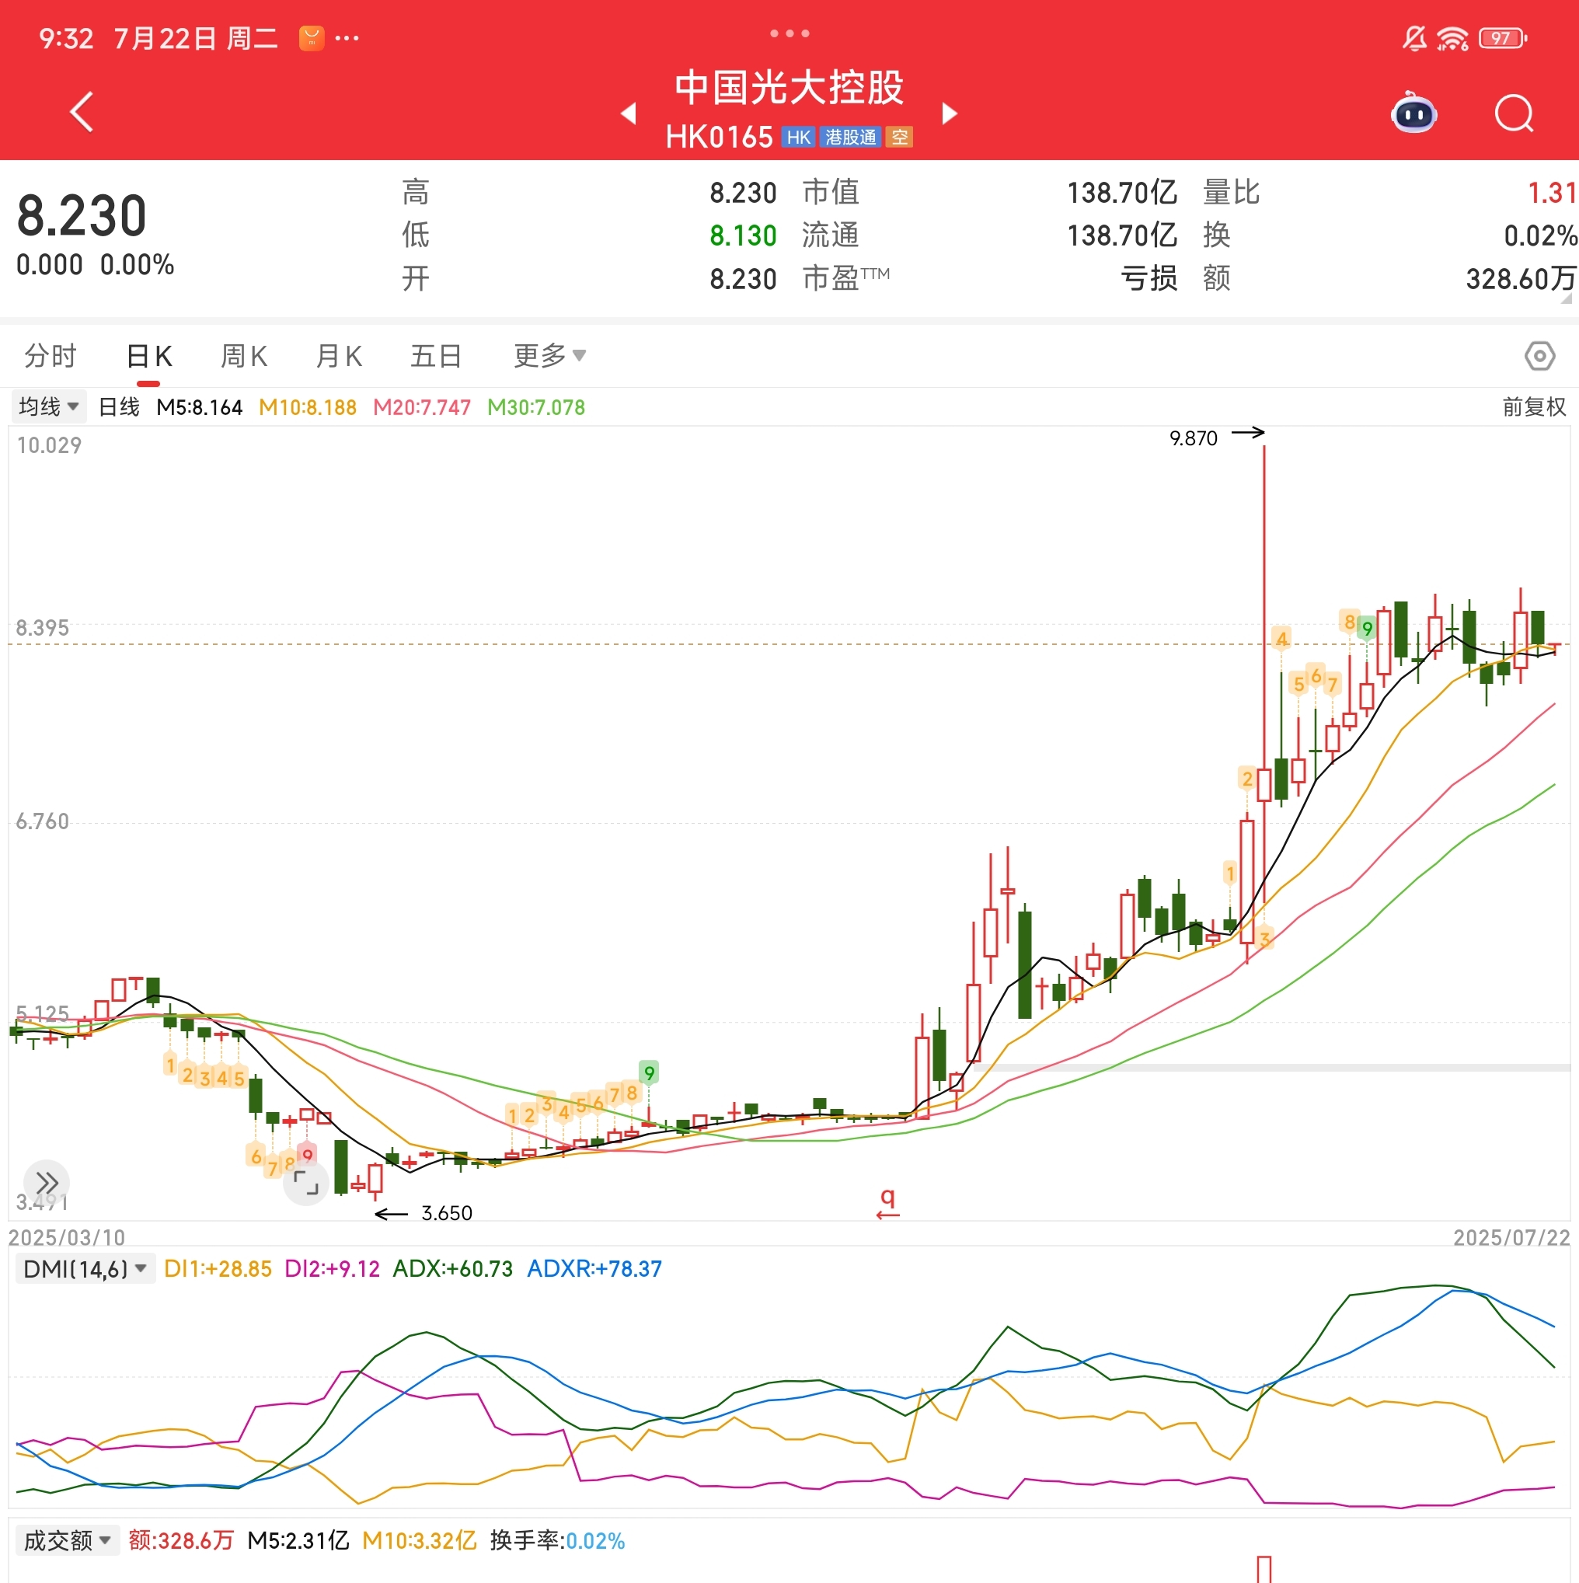This screenshot has height=1583, width=1579.
Task: Tap the HK market badge
Action: [x=798, y=137]
